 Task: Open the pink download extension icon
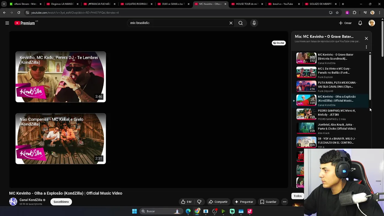click(347, 13)
